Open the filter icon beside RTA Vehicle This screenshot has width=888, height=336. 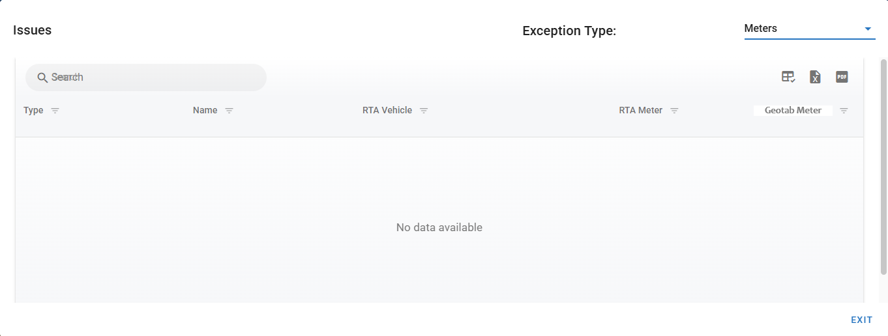point(424,111)
